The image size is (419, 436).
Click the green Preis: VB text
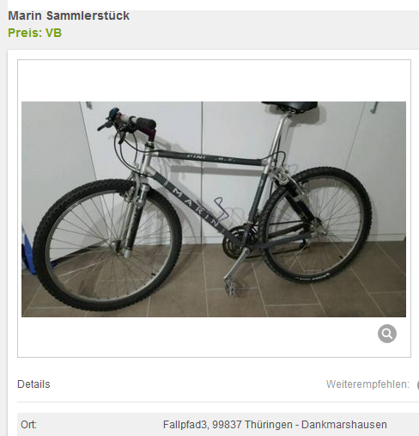34,33
